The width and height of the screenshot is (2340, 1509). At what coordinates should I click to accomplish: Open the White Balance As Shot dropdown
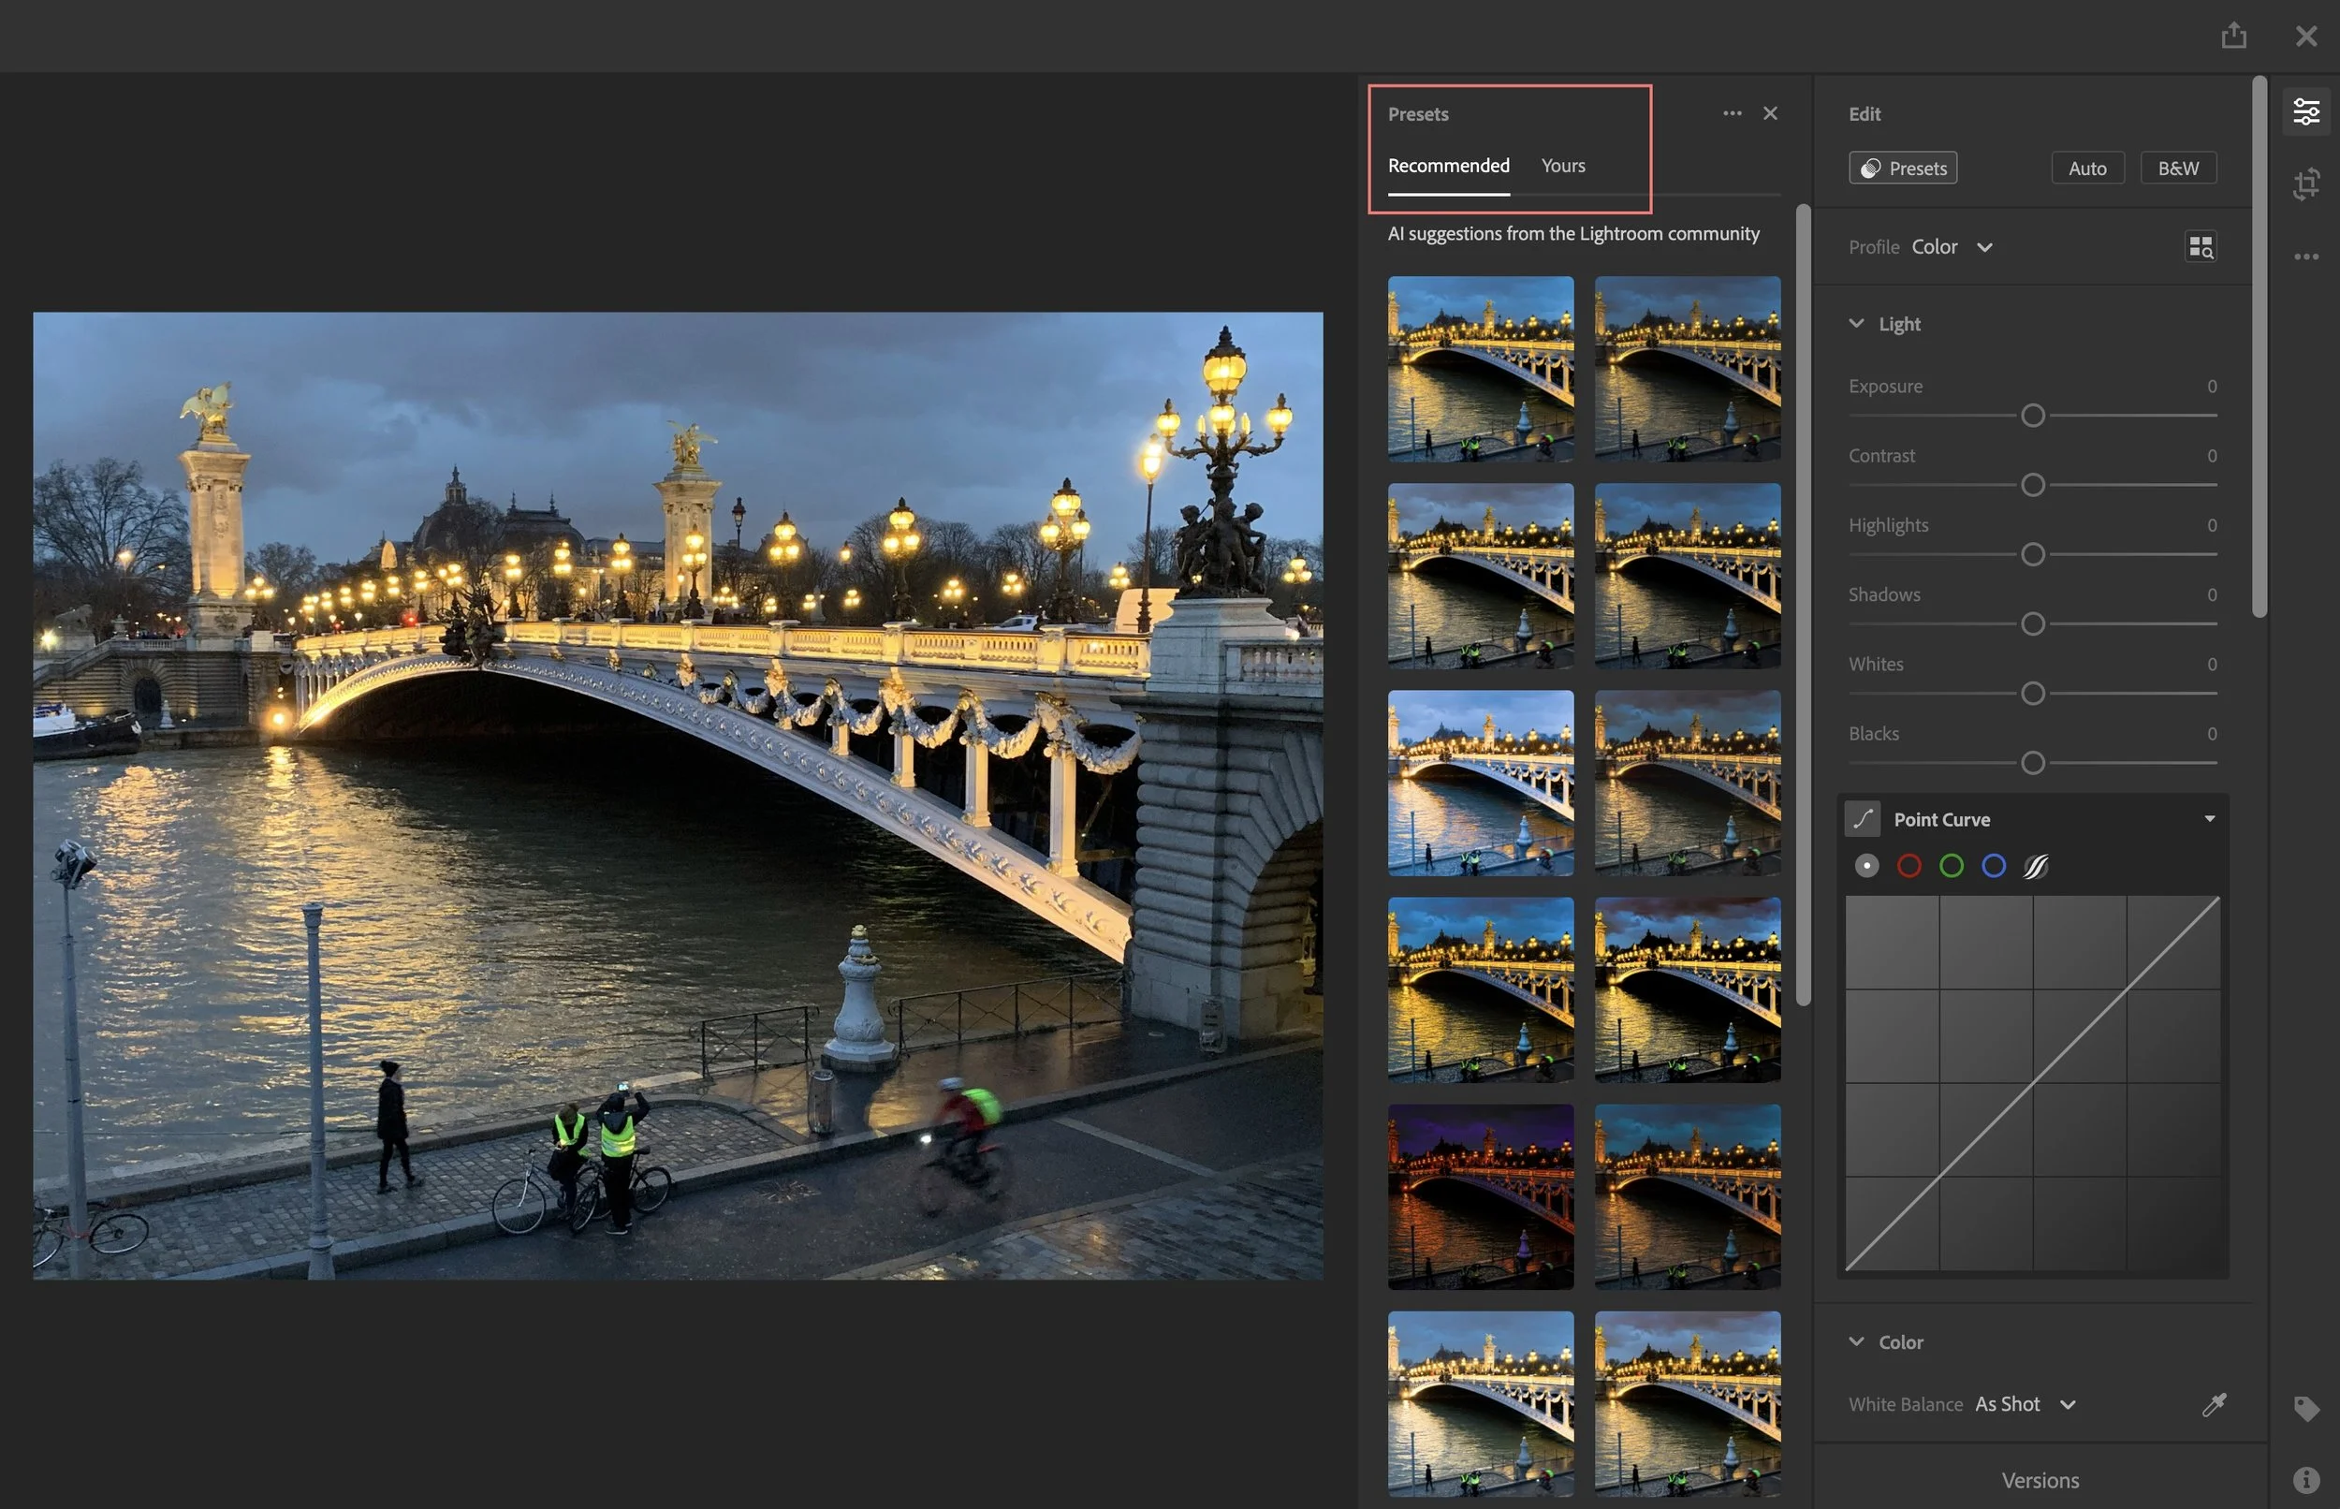(2026, 1404)
